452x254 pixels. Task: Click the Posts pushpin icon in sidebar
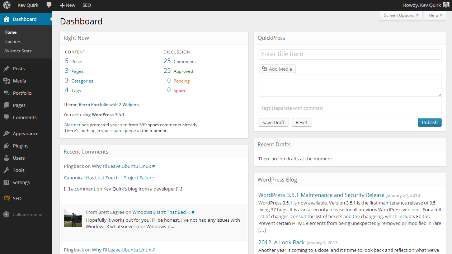pyautogui.click(x=6, y=69)
